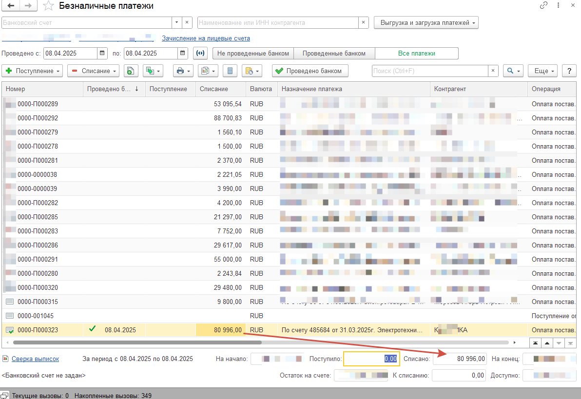This screenshot has height=399, width=581.
Task: Open help with the question mark button
Action: 569,71
